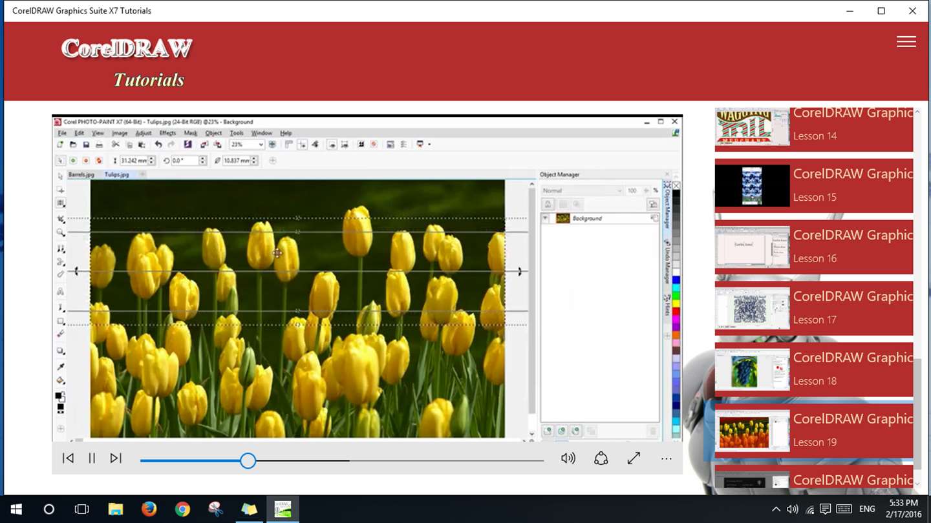The width and height of the screenshot is (931, 523).
Task: Open Task View on the taskbar
Action: 81,509
